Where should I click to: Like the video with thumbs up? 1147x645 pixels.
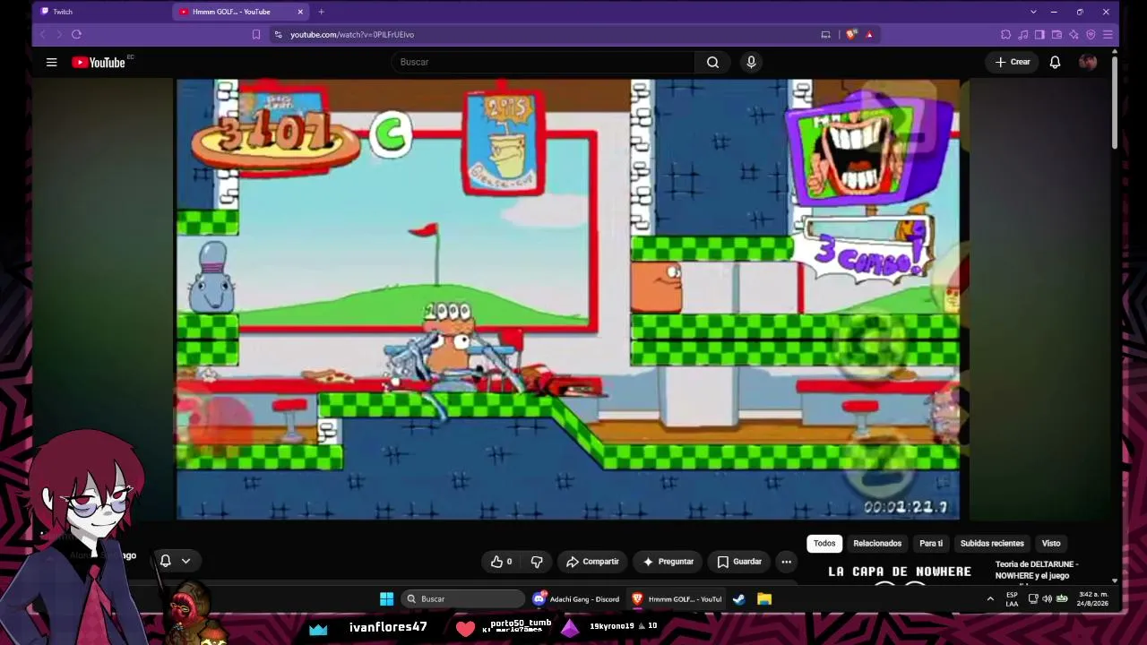pyautogui.click(x=502, y=562)
